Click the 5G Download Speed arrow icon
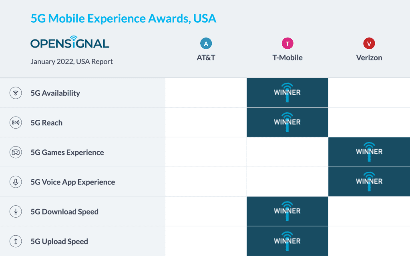 pos(16,212)
